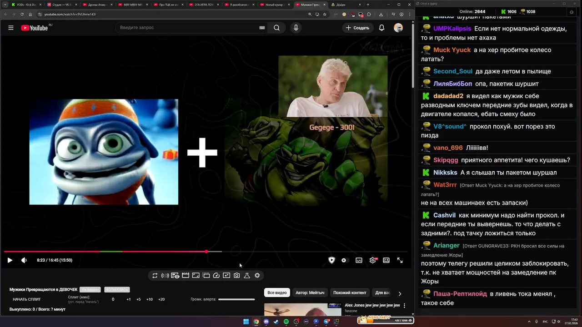The height and width of the screenshot is (327, 582).
Task: Open Discord from the taskbar
Action: pyautogui.click(x=266, y=322)
